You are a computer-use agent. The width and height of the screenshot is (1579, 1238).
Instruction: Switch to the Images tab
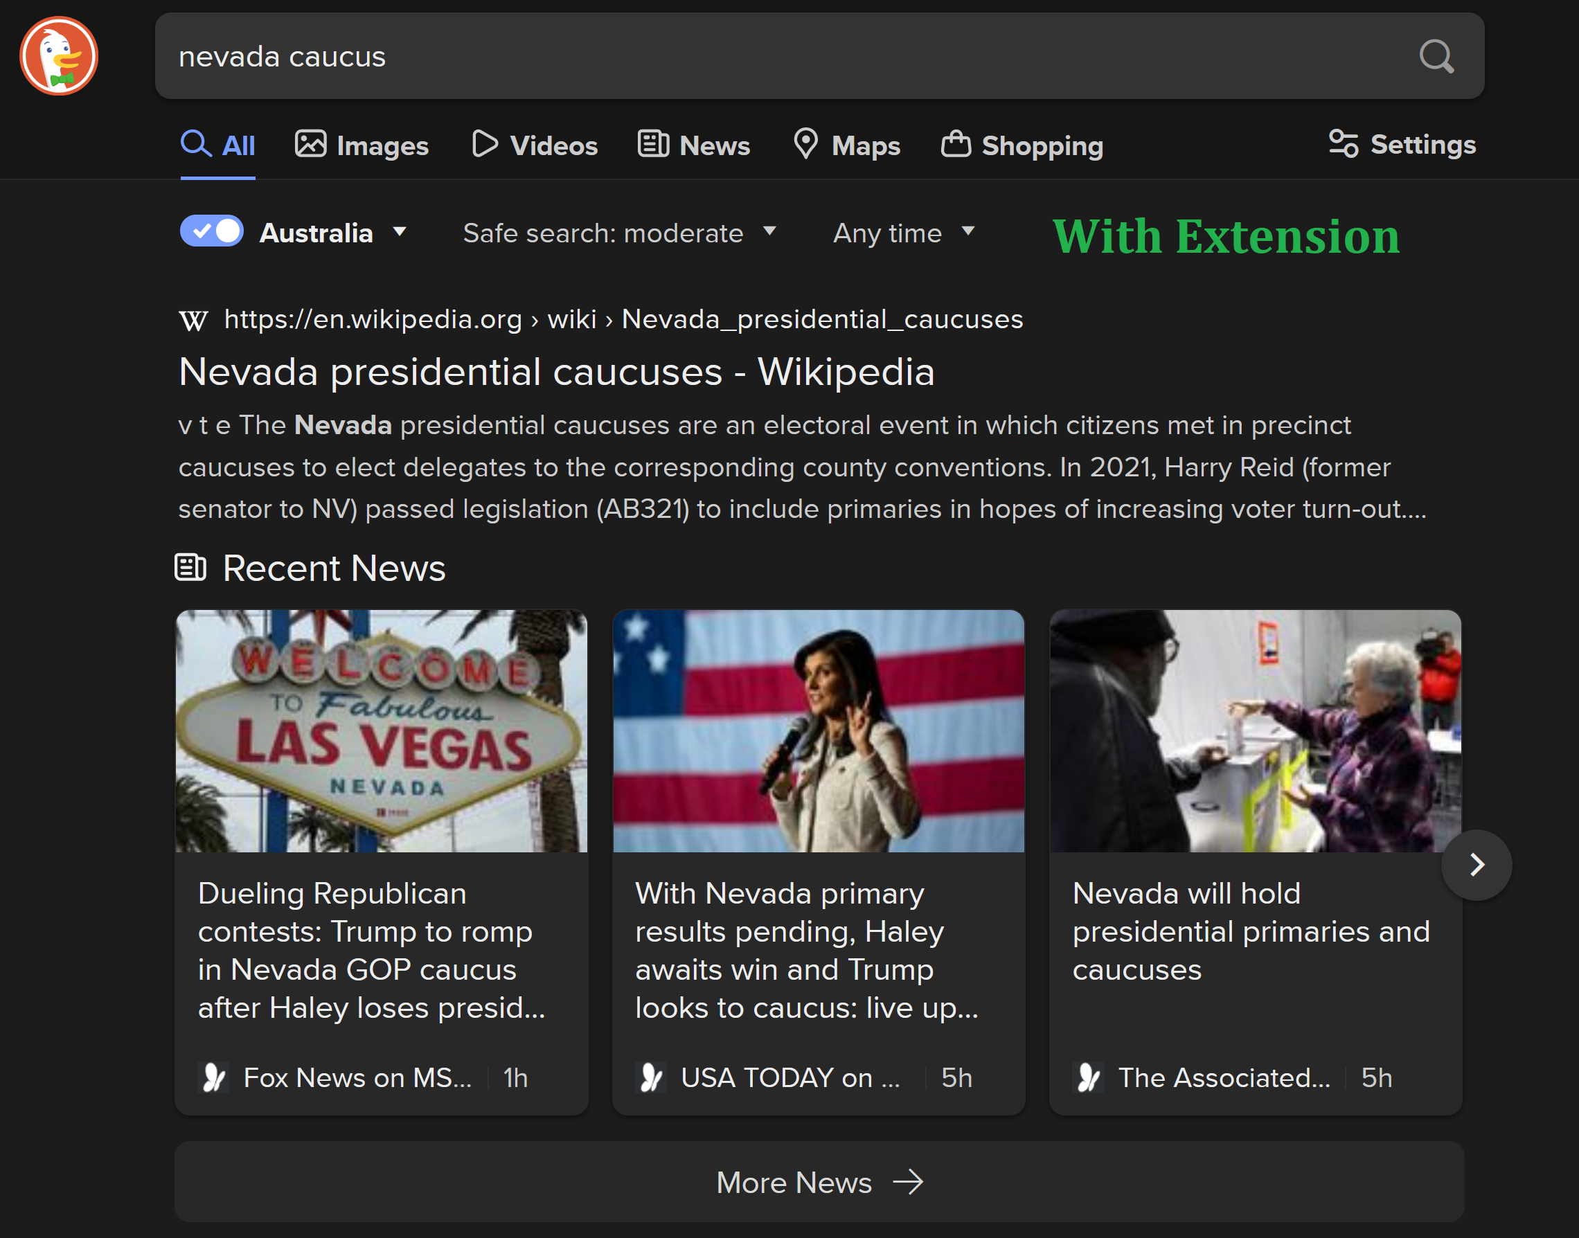point(362,145)
